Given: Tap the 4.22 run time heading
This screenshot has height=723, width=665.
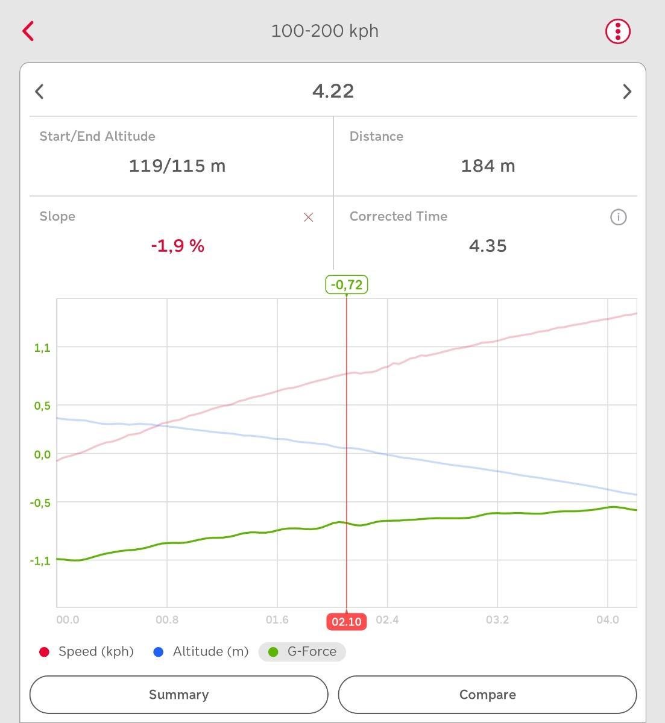Looking at the screenshot, I should [333, 91].
